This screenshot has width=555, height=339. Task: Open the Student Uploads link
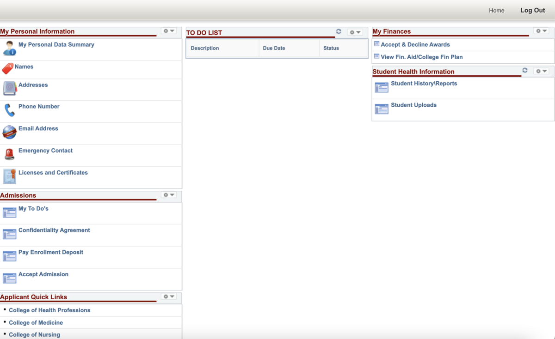click(413, 105)
